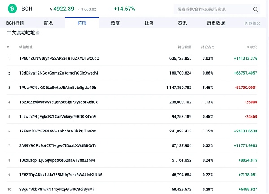Click the +66757.4057 7D change
269x194 pixels.
pyautogui.click(x=246, y=73)
